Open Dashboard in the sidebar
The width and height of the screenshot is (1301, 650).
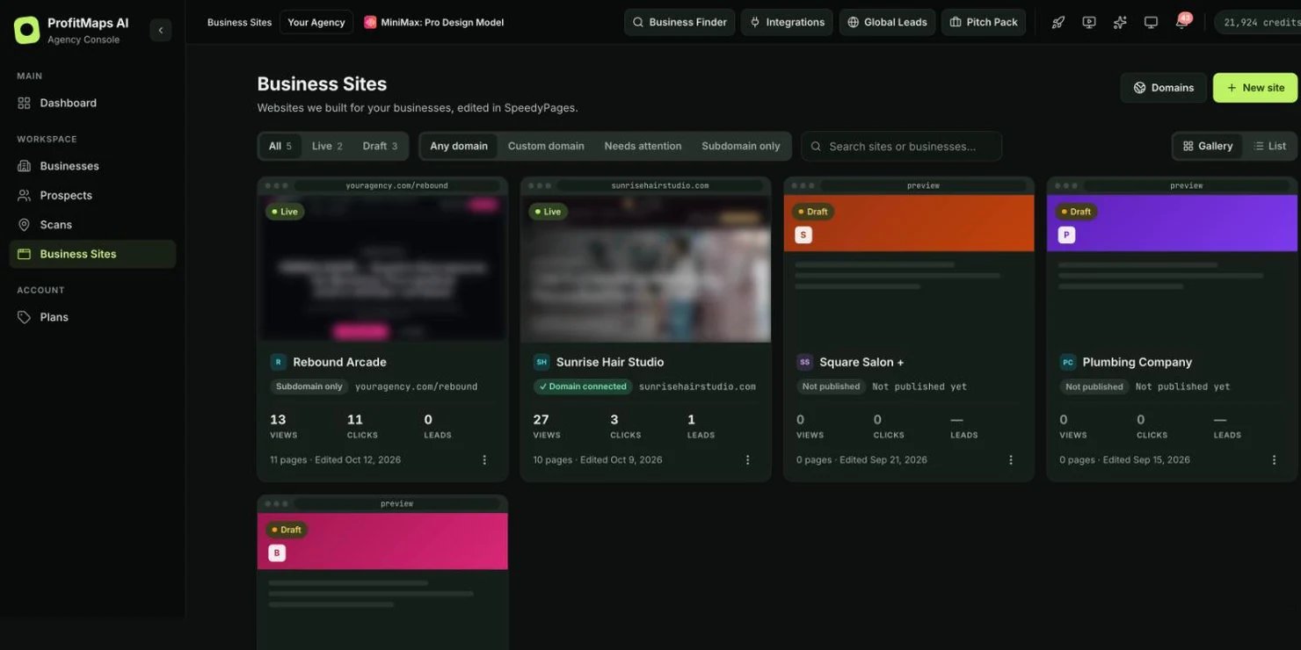click(92, 103)
